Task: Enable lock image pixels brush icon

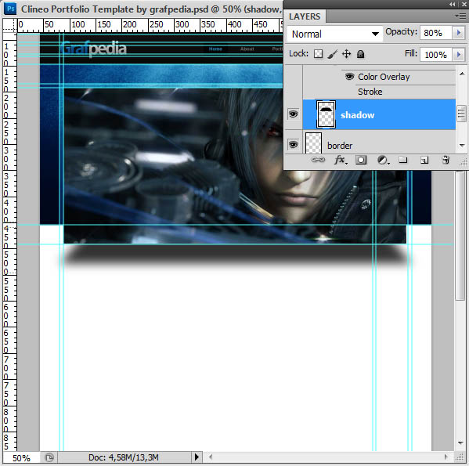Action: pos(332,54)
